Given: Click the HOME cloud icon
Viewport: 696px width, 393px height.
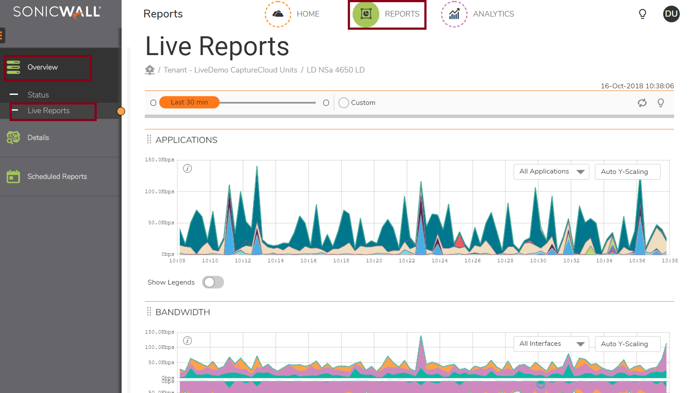Looking at the screenshot, I should [278, 14].
